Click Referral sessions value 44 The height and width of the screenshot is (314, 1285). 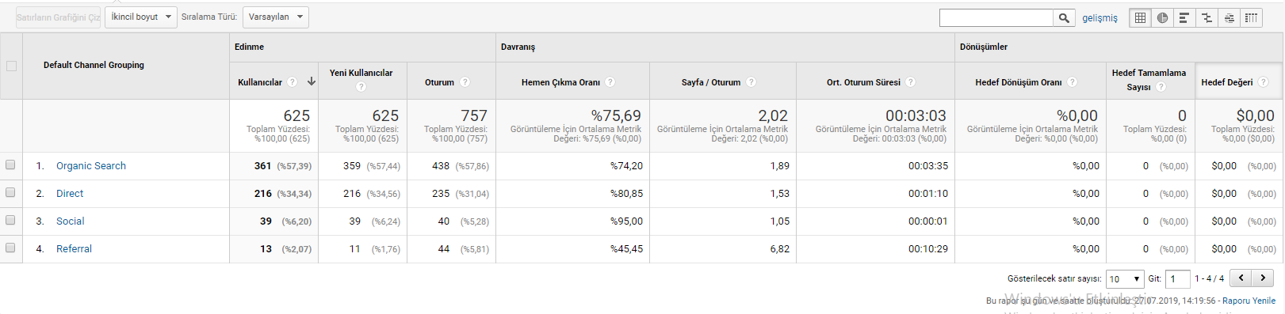tap(444, 249)
